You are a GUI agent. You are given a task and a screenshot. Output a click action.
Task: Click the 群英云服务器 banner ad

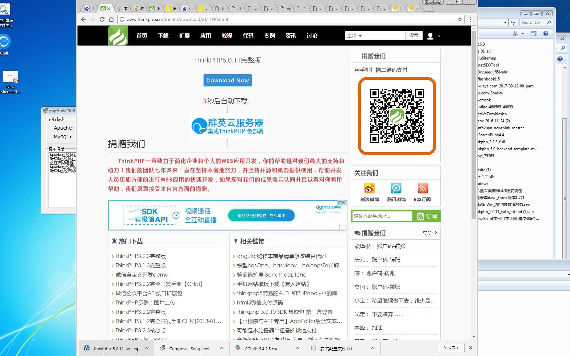tap(228, 126)
